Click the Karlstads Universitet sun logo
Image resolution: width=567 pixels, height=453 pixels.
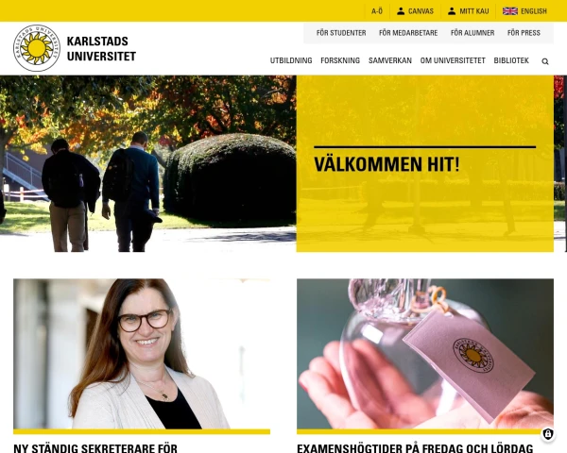point(37,48)
